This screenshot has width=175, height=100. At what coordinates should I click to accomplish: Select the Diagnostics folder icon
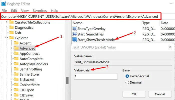[x=11, y=27]
